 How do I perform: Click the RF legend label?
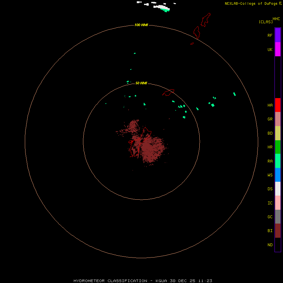pyautogui.click(x=270, y=35)
